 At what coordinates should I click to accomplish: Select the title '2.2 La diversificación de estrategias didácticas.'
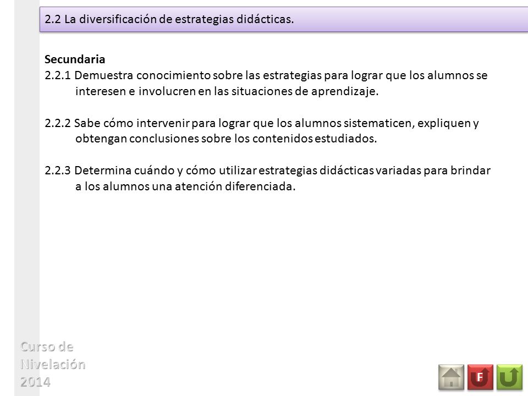coord(169,19)
